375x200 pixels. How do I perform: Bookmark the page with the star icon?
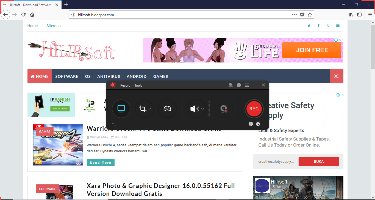click(x=310, y=15)
